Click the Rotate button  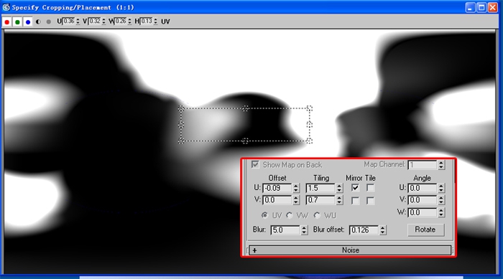(425, 230)
